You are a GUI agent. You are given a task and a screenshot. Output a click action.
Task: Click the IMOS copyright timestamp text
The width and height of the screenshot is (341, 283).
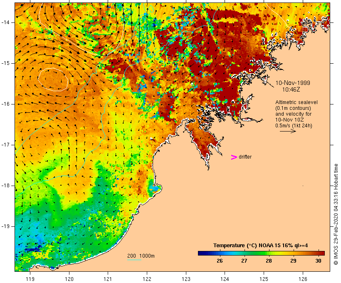[x=336, y=214]
